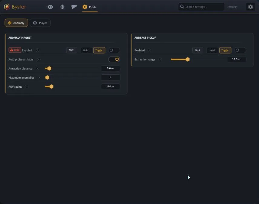Viewport: 259px width, 204px height.
Task: Click the 15.0 m value field
Action: click(x=236, y=59)
